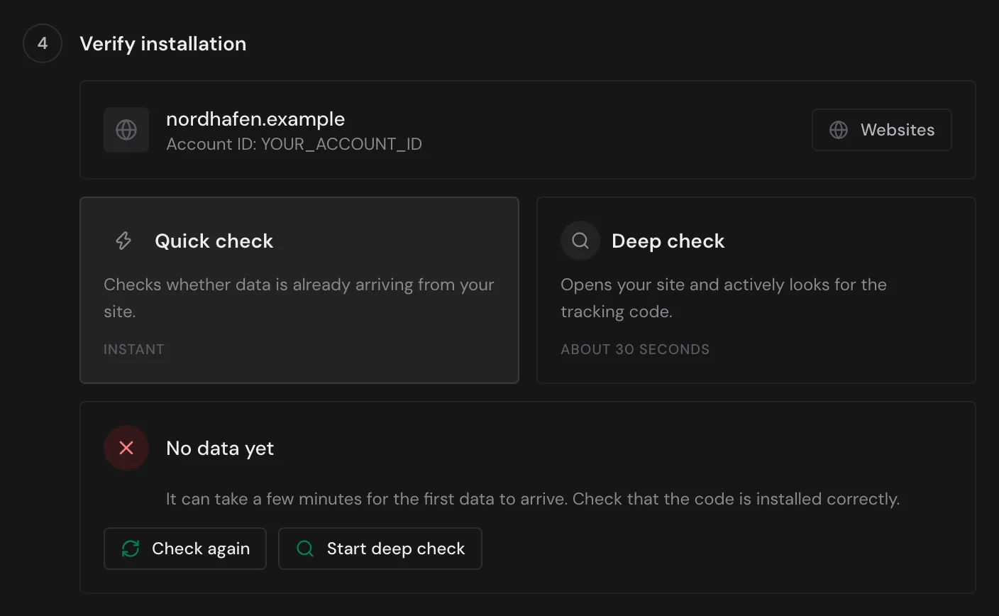The image size is (999, 616).
Task: Click the Check again button
Action: tap(185, 549)
